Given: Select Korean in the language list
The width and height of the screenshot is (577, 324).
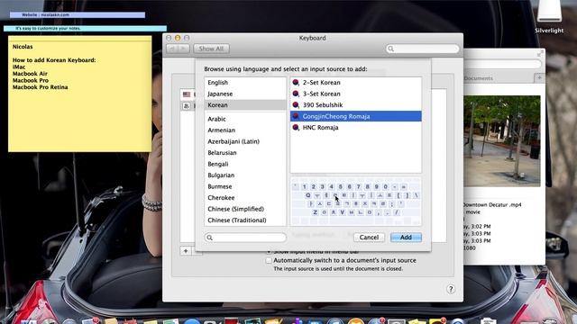Looking at the screenshot, I should [x=245, y=105].
